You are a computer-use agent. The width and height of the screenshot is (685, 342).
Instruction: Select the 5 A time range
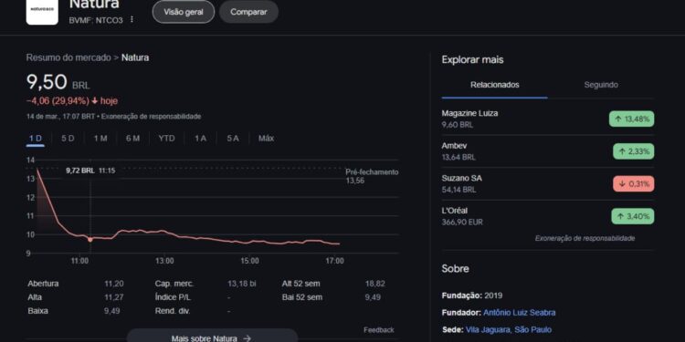[x=232, y=139]
